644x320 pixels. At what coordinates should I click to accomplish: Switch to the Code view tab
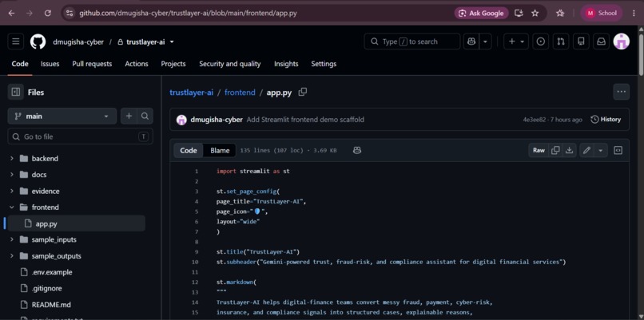pyautogui.click(x=189, y=151)
